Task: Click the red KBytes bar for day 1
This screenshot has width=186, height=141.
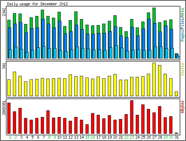Action: (x=9, y=118)
